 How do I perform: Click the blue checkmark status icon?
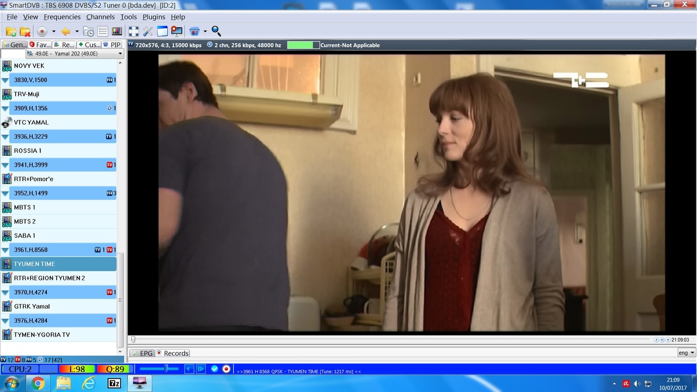point(215,369)
